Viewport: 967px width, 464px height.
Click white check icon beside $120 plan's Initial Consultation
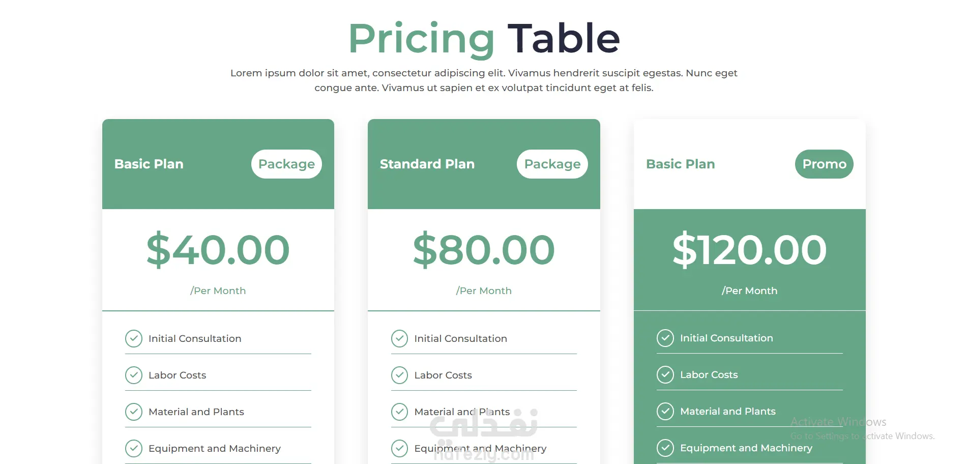coord(665,338)
